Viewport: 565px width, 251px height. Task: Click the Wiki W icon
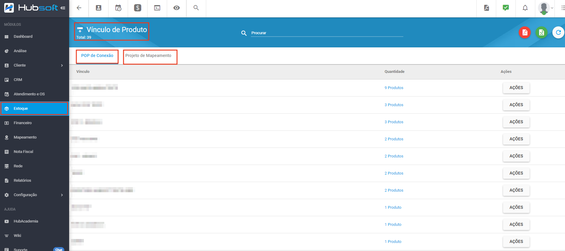7,236
